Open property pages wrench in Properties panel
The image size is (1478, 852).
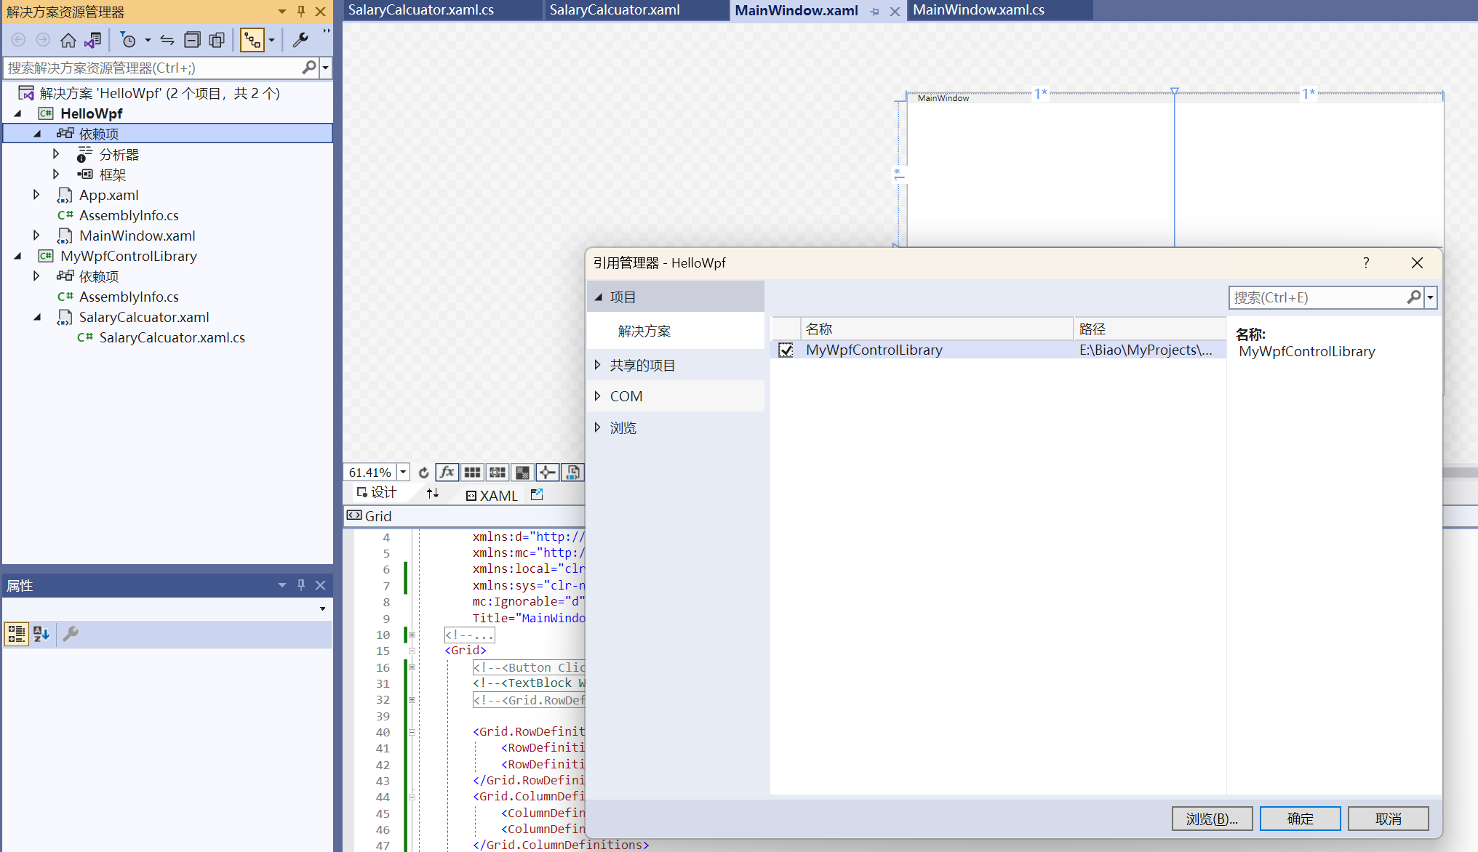click(71, 634)
